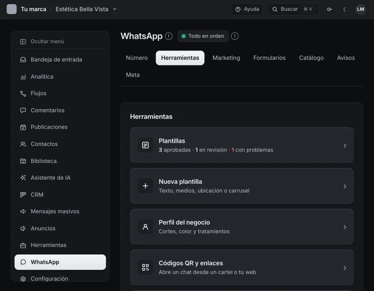
Task: Click the Contactos people icon
Action: [x=23, y=144]
